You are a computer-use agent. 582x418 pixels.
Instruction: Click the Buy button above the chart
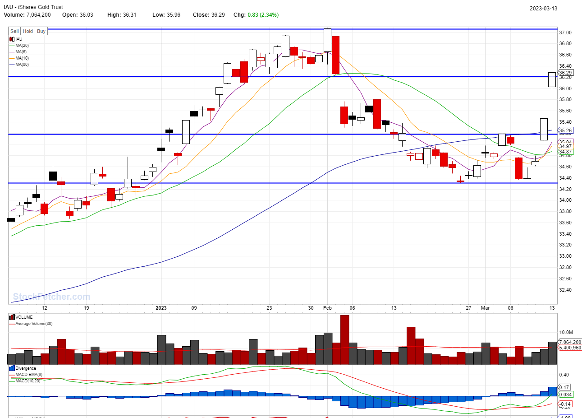tap(41, 31)
